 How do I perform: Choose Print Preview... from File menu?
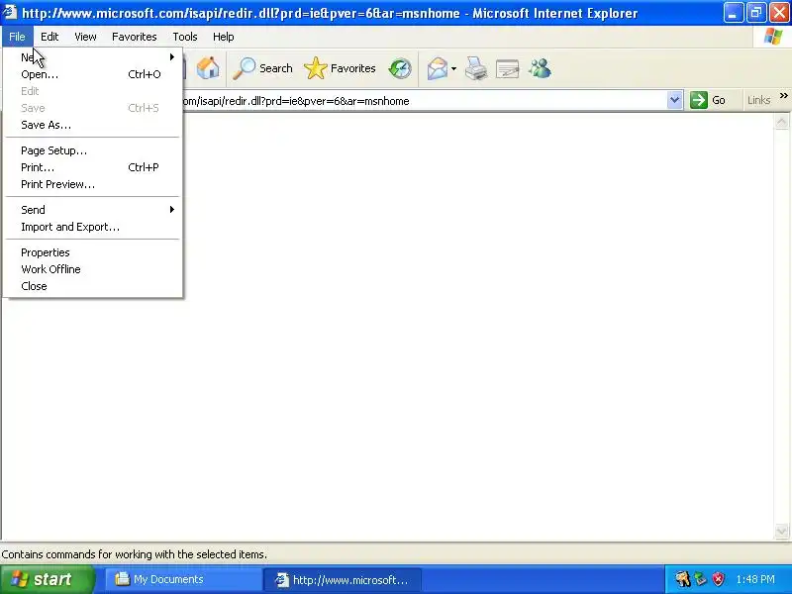tap(93, 184)
